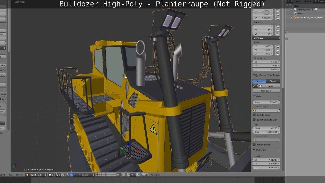Lock the Z scale value
325x183 pixels.
pos(278,54)
